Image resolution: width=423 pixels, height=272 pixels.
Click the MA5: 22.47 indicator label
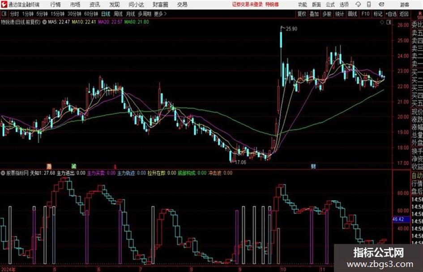pos(59,22)
